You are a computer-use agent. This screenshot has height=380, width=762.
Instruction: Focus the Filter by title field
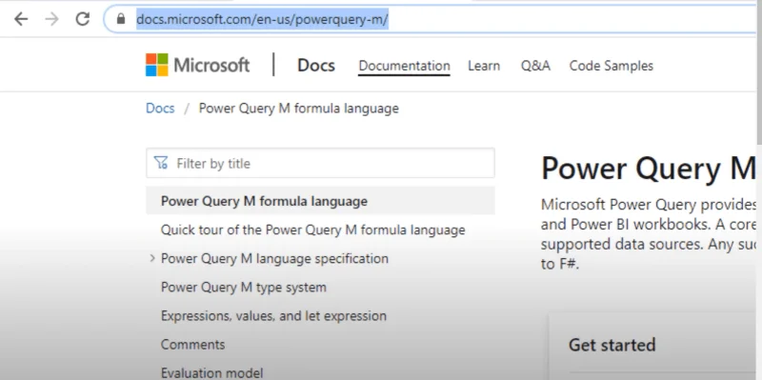pos(320,163)
